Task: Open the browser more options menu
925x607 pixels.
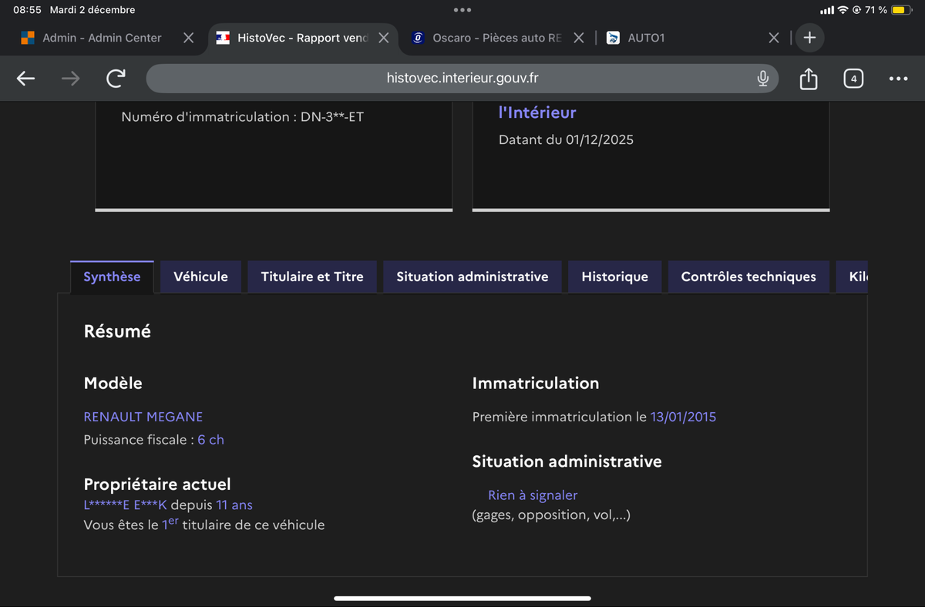Action: point(898,79)
